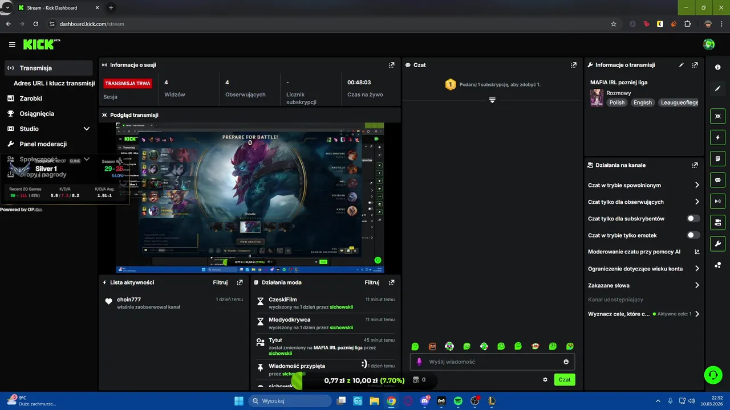Click the stream preview thumbnail

[250, 198]
